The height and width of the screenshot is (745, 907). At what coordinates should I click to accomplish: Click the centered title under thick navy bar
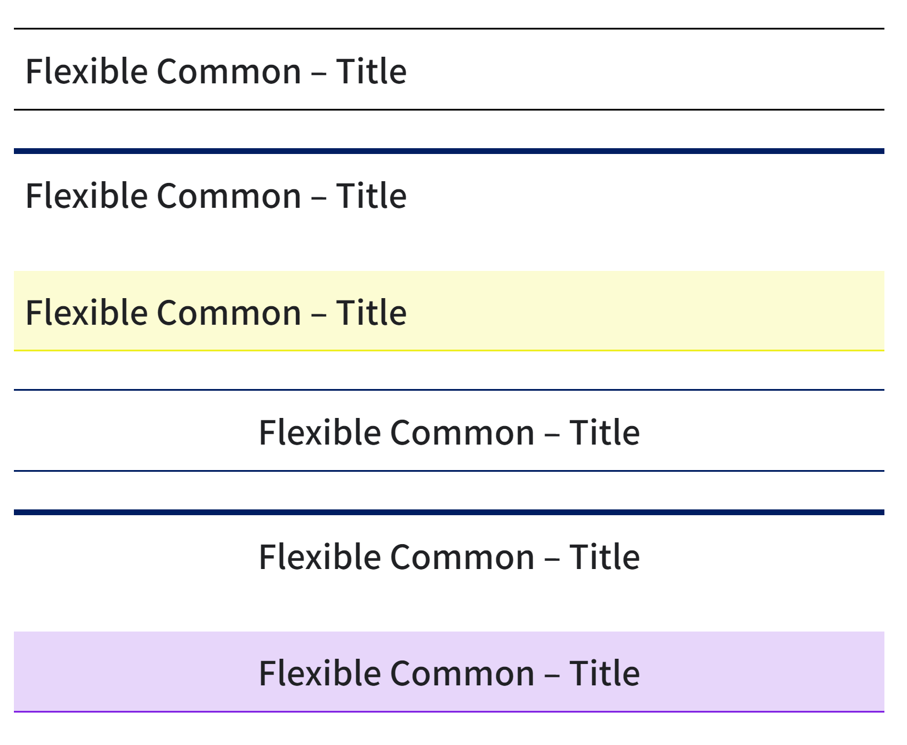449,557
